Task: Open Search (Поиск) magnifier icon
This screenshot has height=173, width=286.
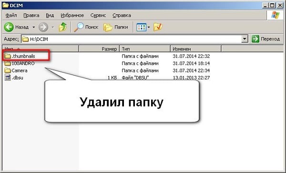Action: click(x=79, y=27)
